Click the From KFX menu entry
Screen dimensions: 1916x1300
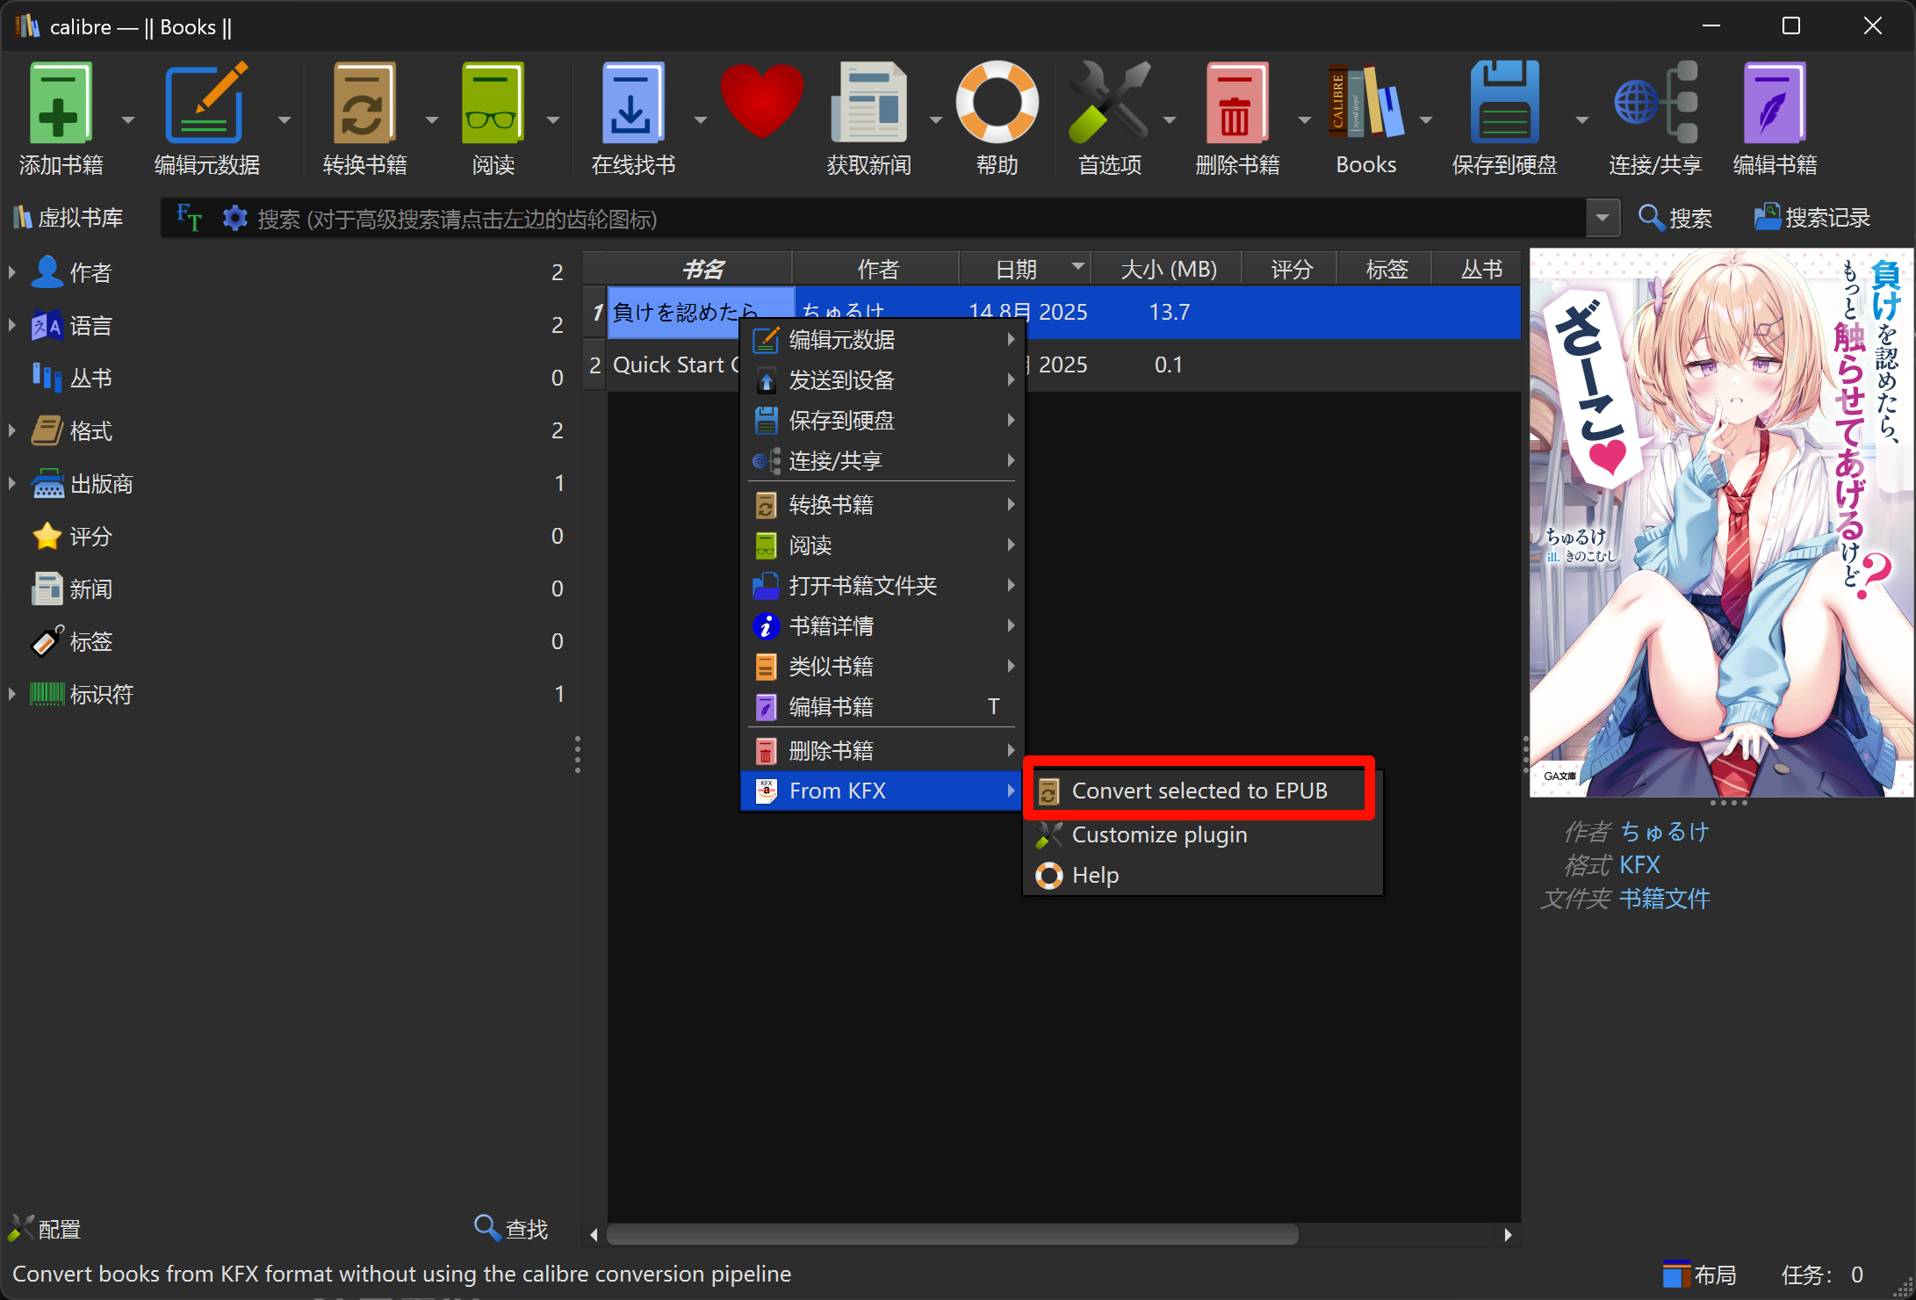point(882,791)
